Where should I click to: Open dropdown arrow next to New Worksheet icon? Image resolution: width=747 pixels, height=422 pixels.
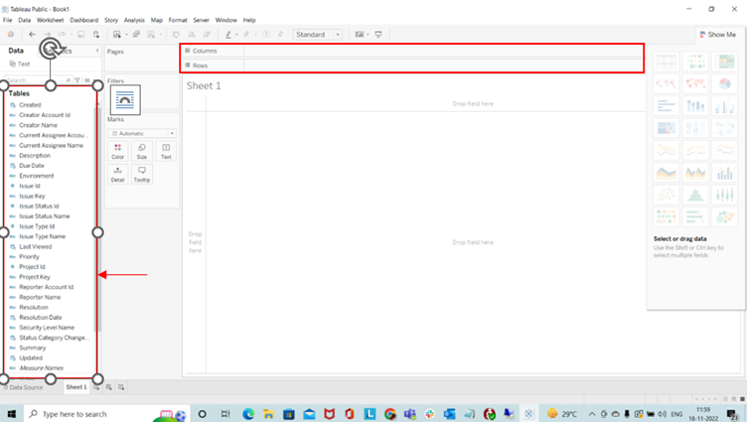pos(126,35)
